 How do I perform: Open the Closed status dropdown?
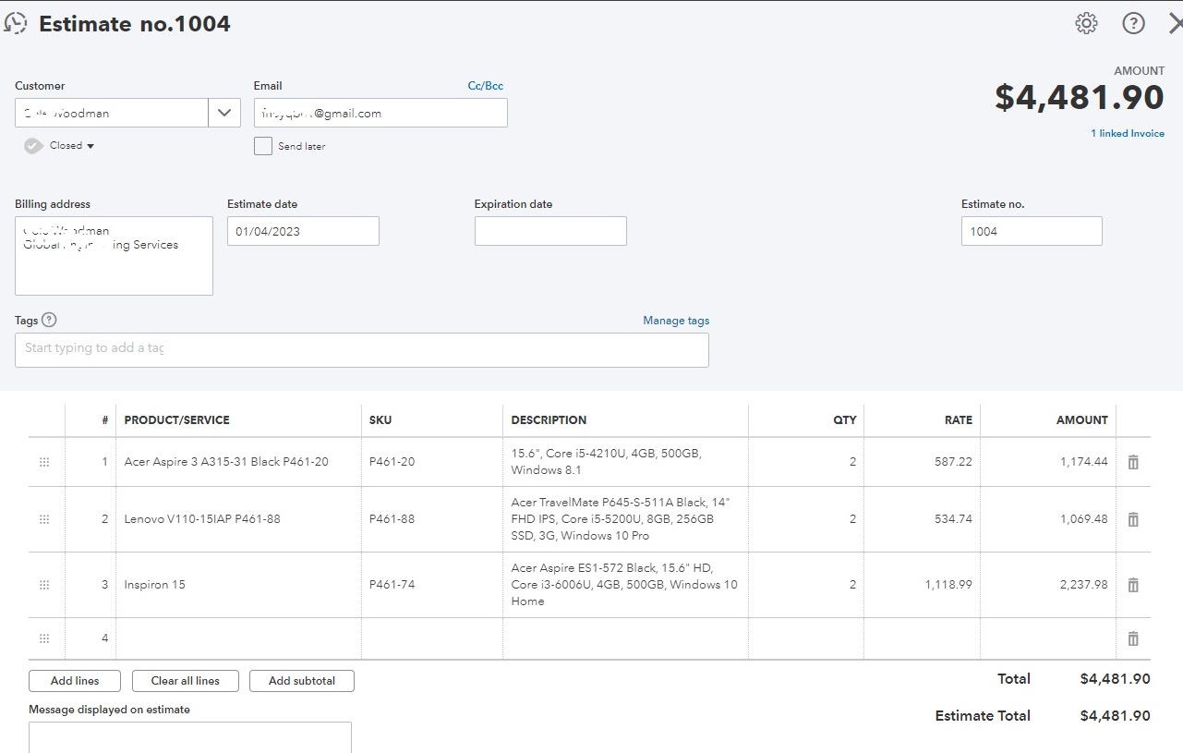click(x=72, y=146)
